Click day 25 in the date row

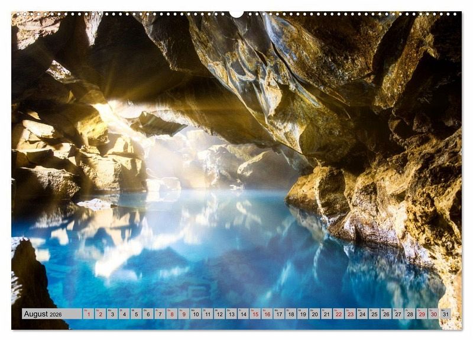[374, 314]
